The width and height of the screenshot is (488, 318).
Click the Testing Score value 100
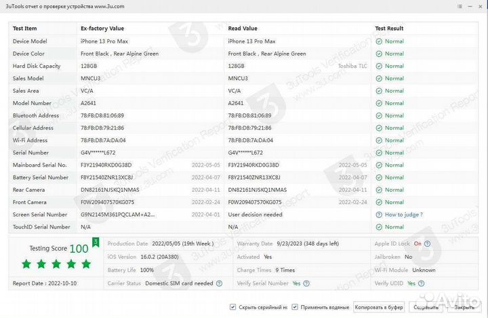coord(79,249)
